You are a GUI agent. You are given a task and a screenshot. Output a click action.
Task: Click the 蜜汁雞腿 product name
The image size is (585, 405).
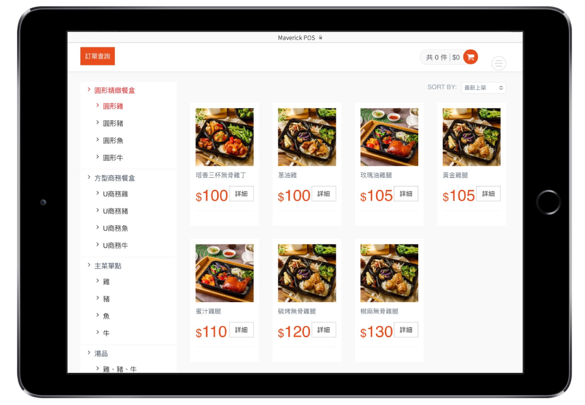tap(208, 311)
